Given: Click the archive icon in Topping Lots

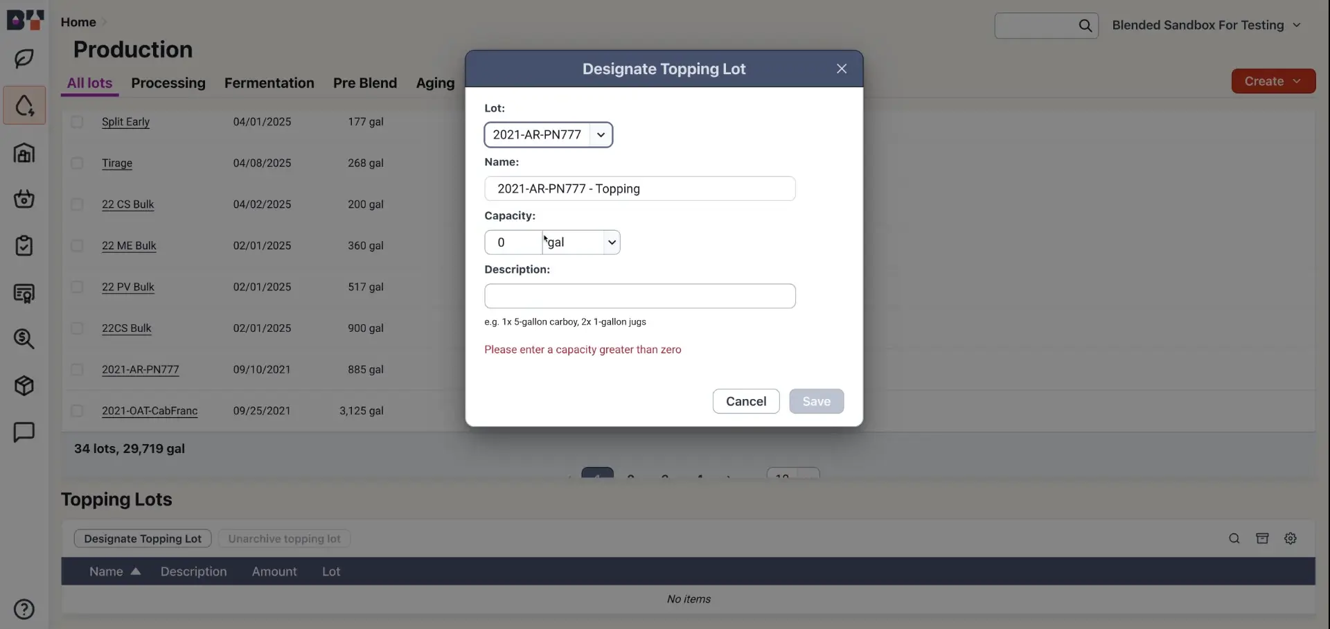Looking at the screenshot, I should [x=1263, y=538].
